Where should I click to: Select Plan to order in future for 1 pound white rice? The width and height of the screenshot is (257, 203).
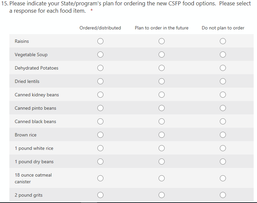point(162,148)
